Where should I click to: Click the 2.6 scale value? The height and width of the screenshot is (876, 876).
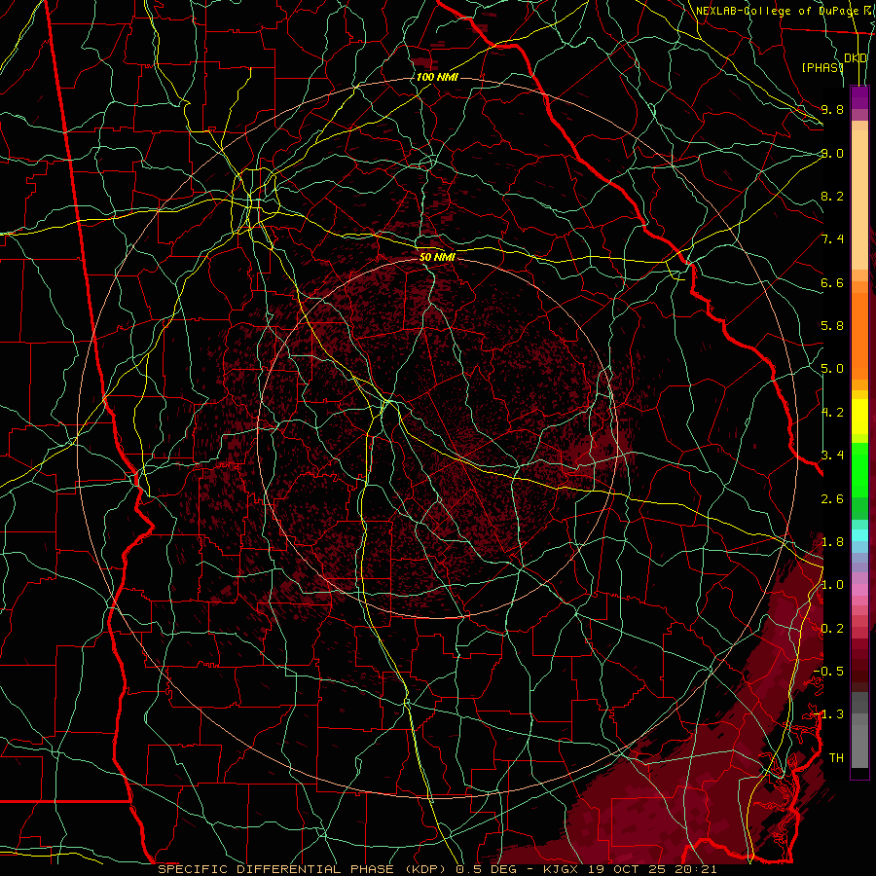[832, 498]
